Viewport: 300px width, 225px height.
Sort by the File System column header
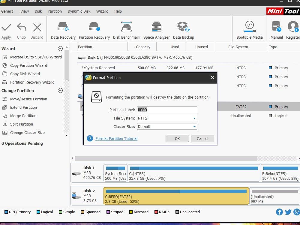pyautogui.click(x=238, y=47)
